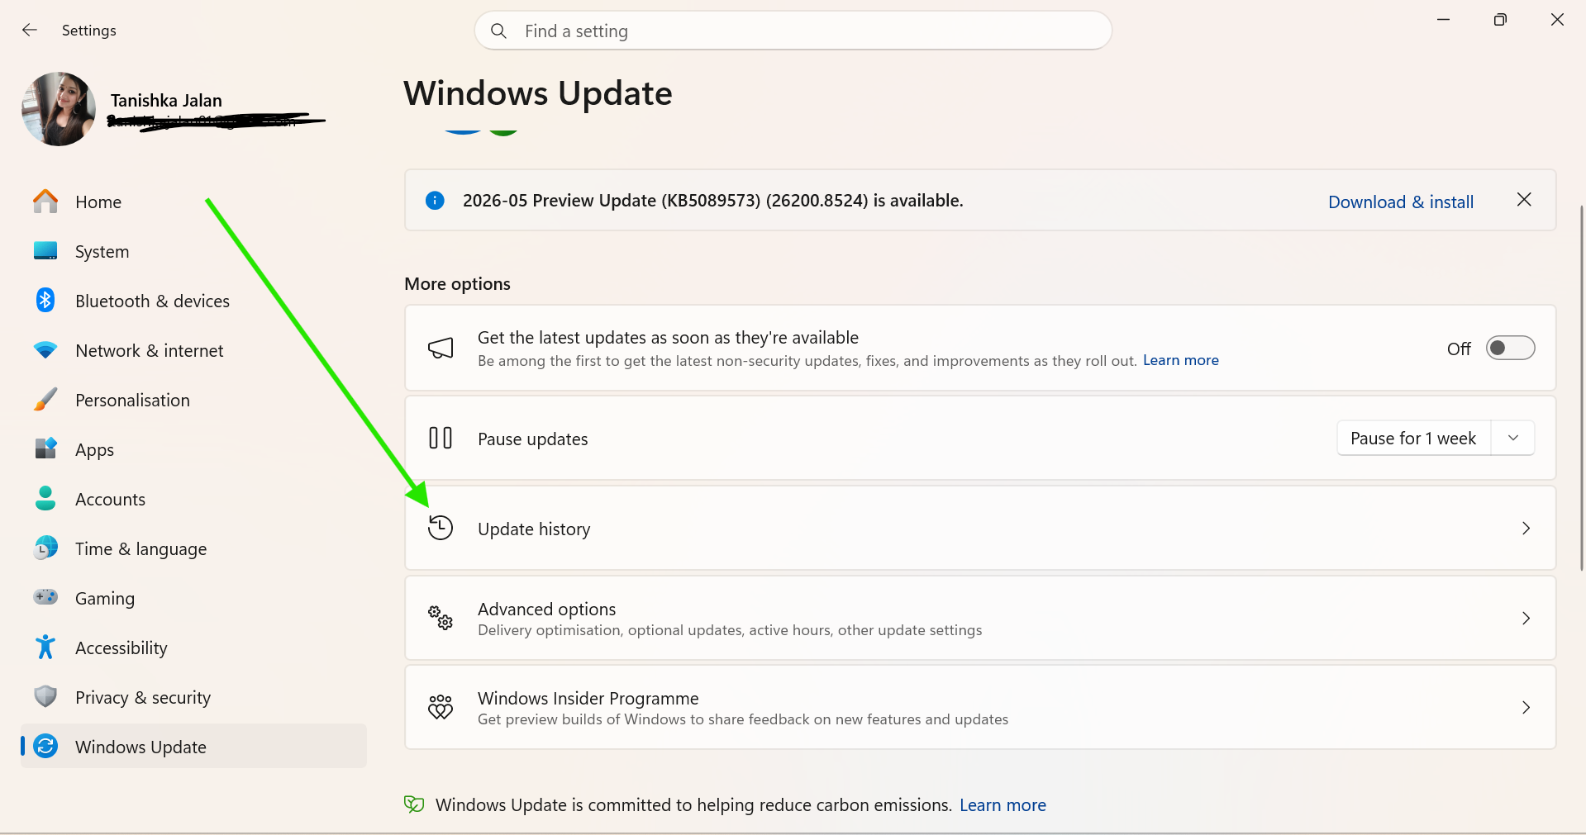Click the restore-down window button

pyautogui.click(x=1500, y=20)
